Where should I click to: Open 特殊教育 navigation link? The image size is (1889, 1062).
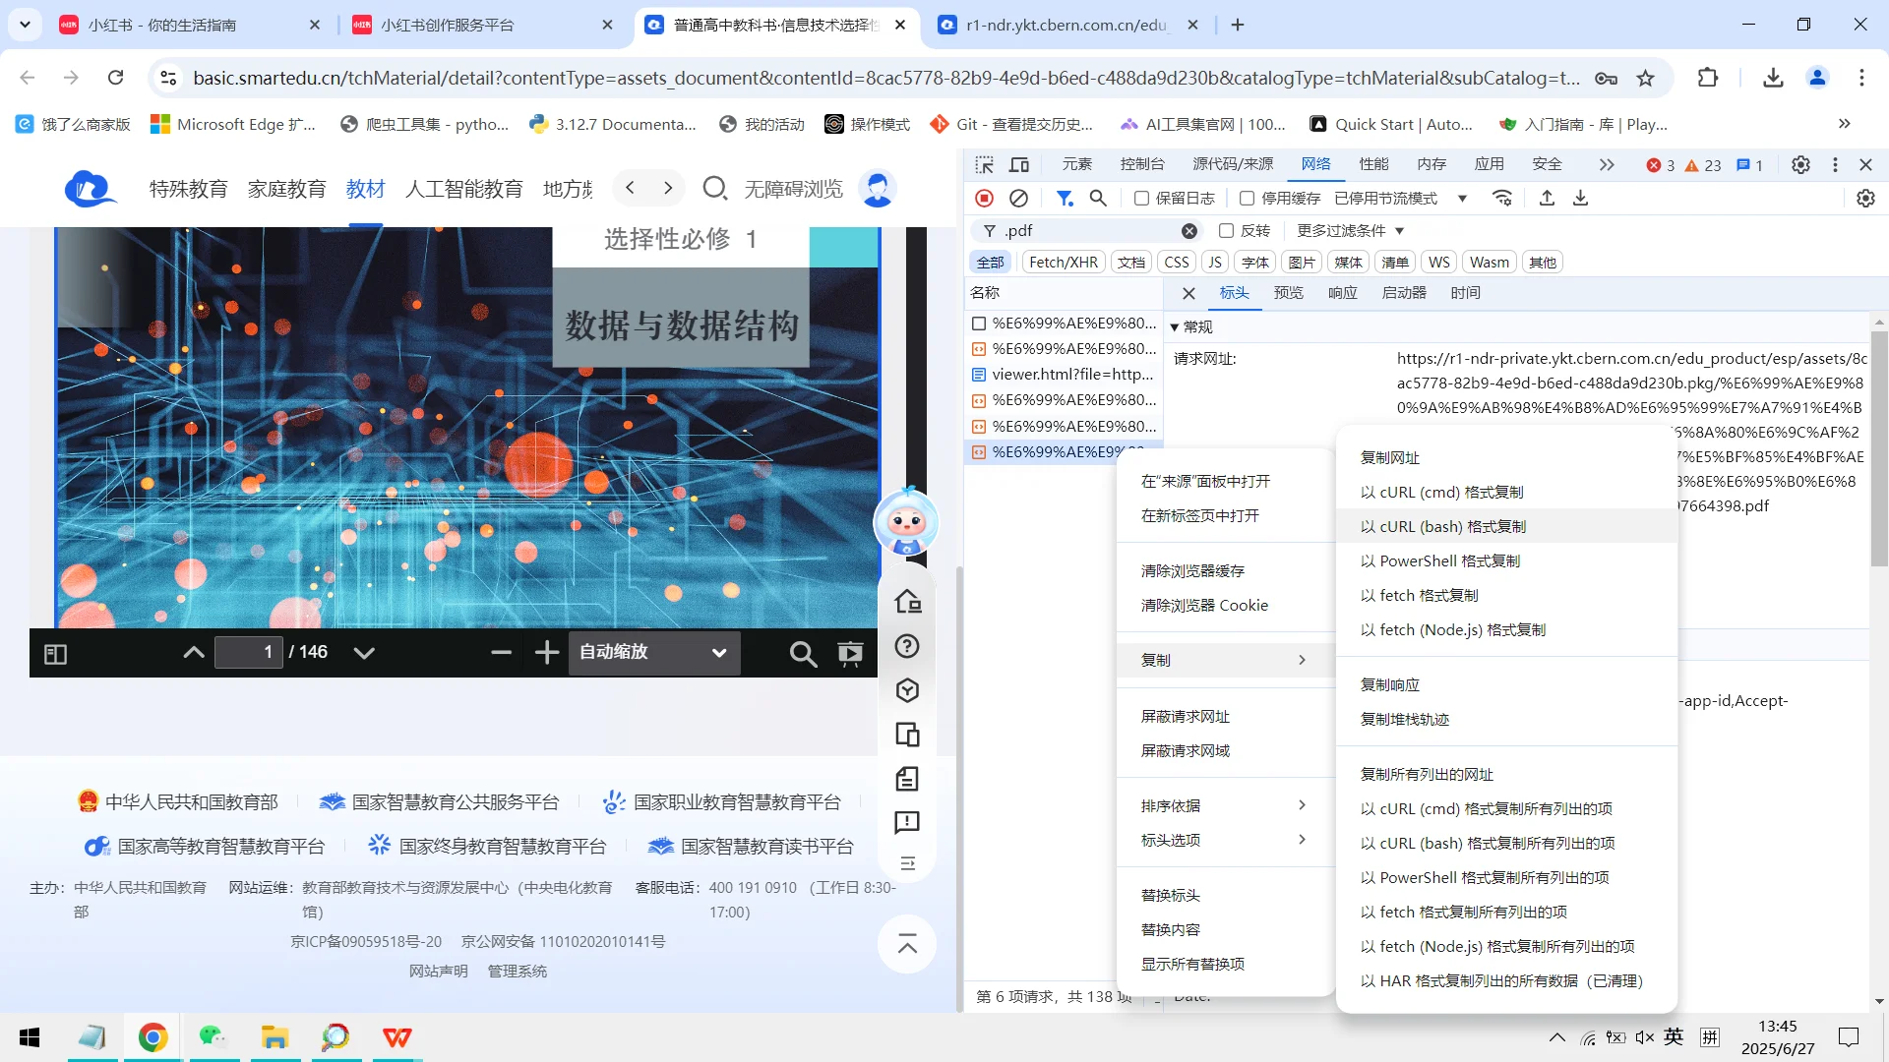[188, 189]
